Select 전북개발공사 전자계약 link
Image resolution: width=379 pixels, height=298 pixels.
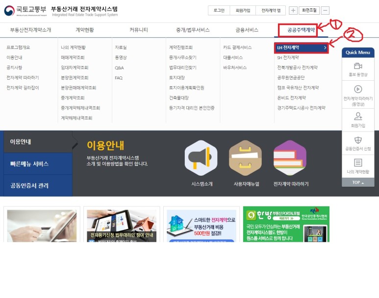(297, 68)
